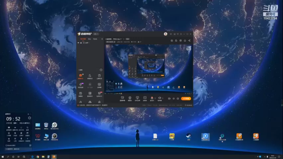Screen dimensions: 283x159
Task: Click the sun weather icon in desktop widget
Action: tap(29, 118)
